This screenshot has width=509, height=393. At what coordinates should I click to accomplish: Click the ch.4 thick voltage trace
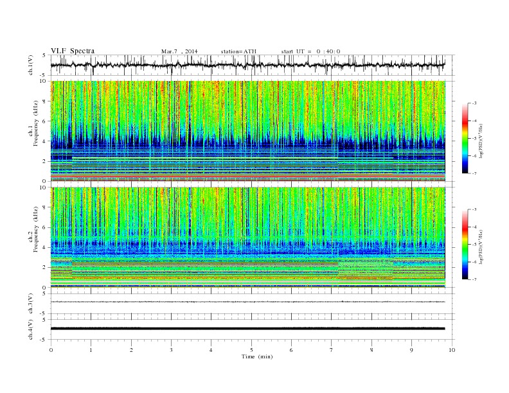(247, 329)
